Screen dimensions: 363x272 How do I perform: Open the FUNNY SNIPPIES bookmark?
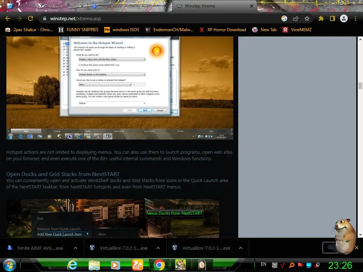(78, 30)
